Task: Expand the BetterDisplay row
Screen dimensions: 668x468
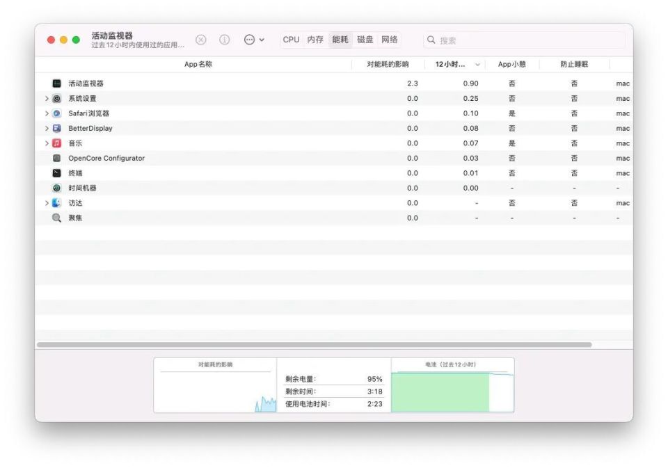Action: tap(47, 128)
